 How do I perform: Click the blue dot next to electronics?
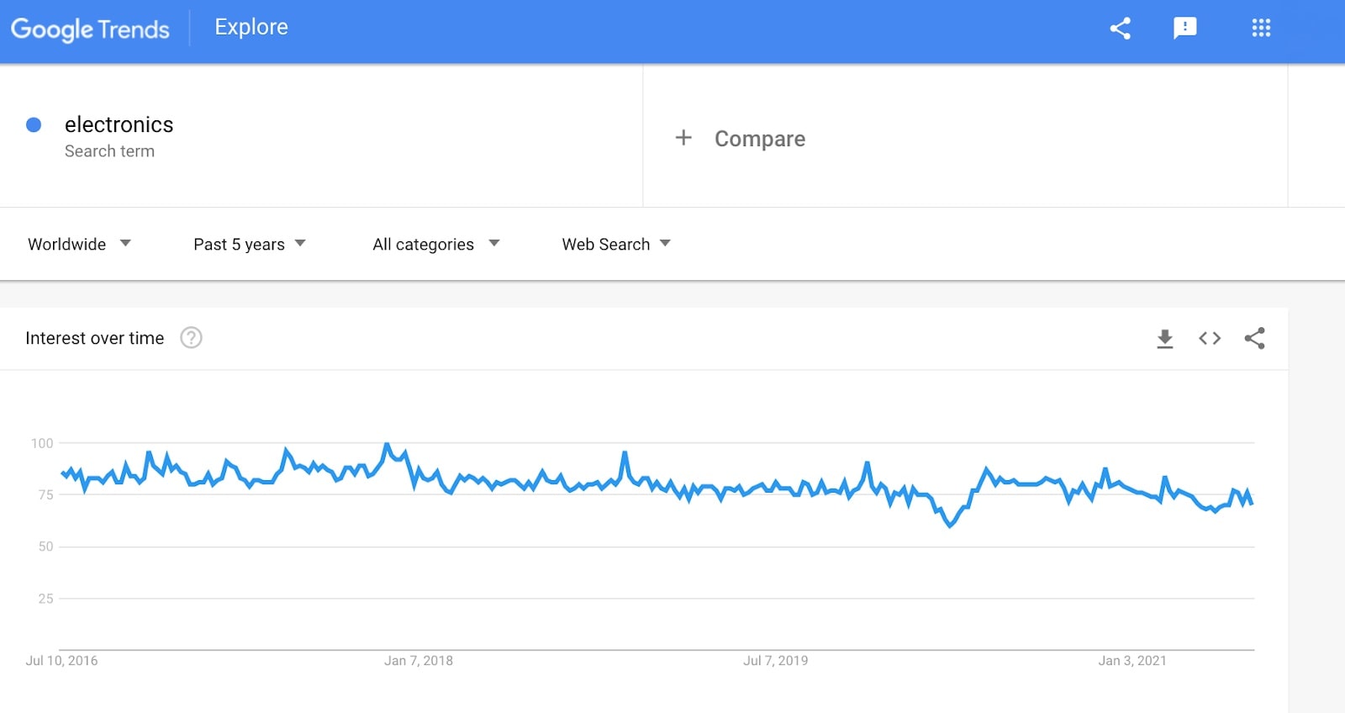(34, 124)
